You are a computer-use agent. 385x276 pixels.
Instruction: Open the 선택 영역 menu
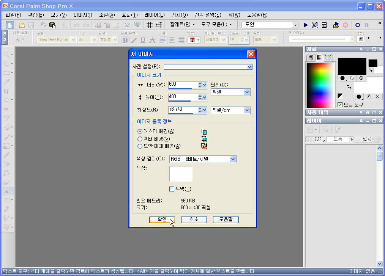click(x=208, y=15)
